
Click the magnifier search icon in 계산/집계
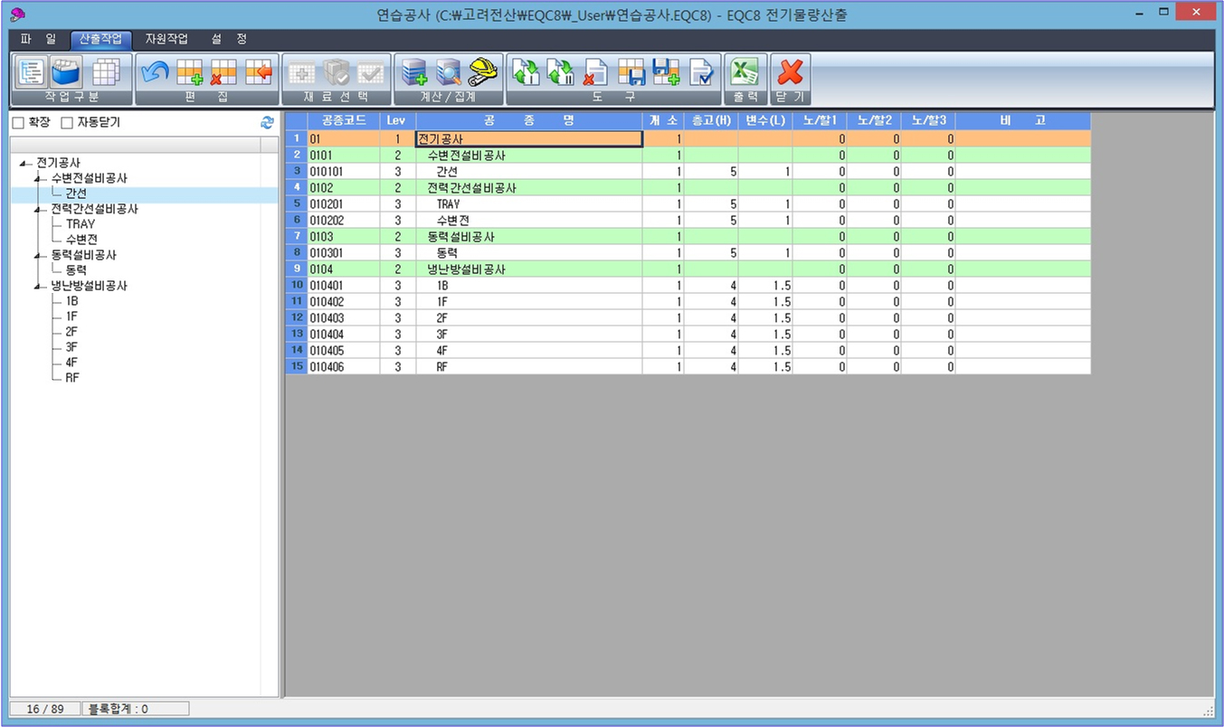click(449, 71)
